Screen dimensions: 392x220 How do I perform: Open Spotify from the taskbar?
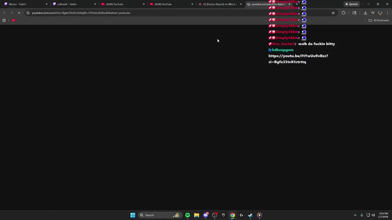pos(187,215)
